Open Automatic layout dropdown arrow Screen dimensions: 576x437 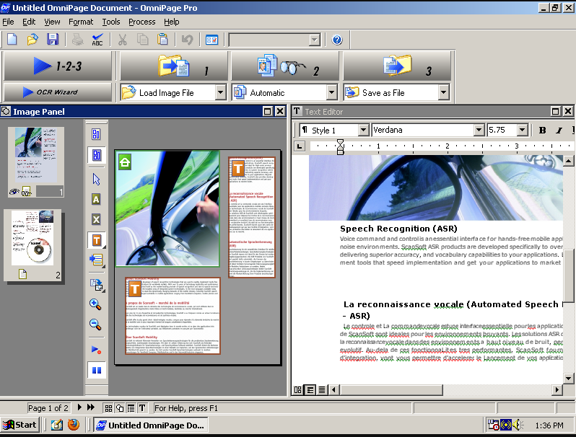[x=332, y=92]
